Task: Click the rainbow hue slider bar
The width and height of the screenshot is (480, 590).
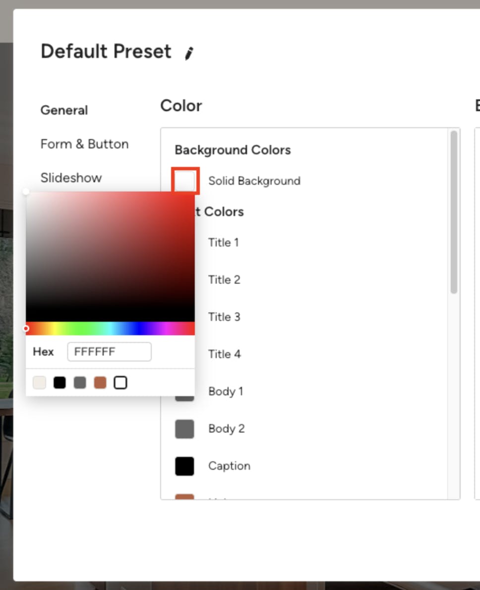Action: click(x=110, y=328)
